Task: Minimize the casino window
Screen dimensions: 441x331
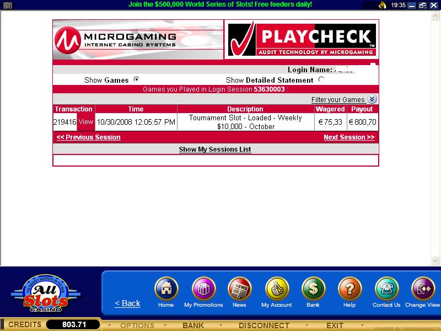Action: pyautogui.click(x=411, y=6)
